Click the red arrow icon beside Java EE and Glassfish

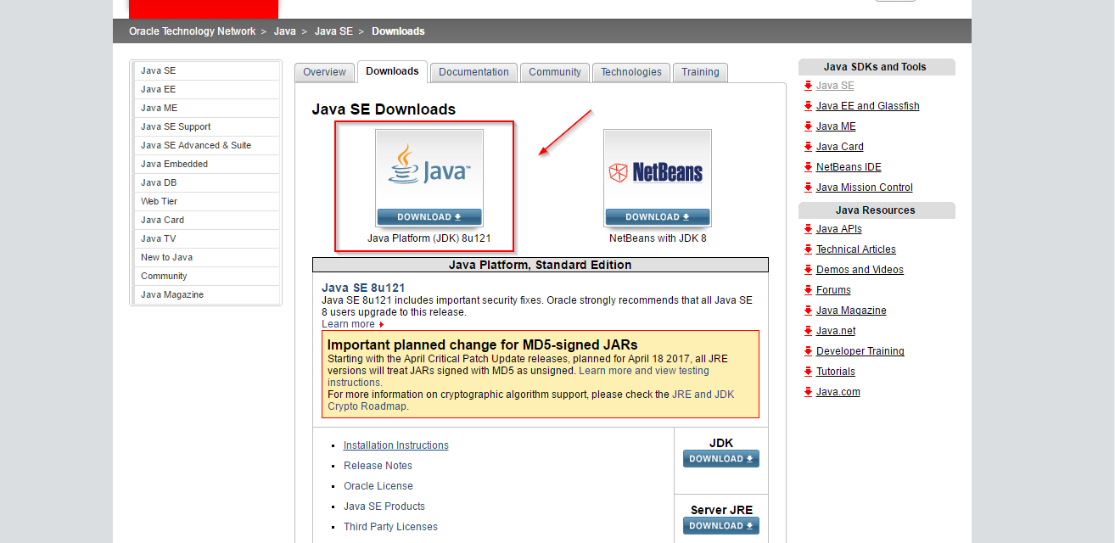(809, 106)
